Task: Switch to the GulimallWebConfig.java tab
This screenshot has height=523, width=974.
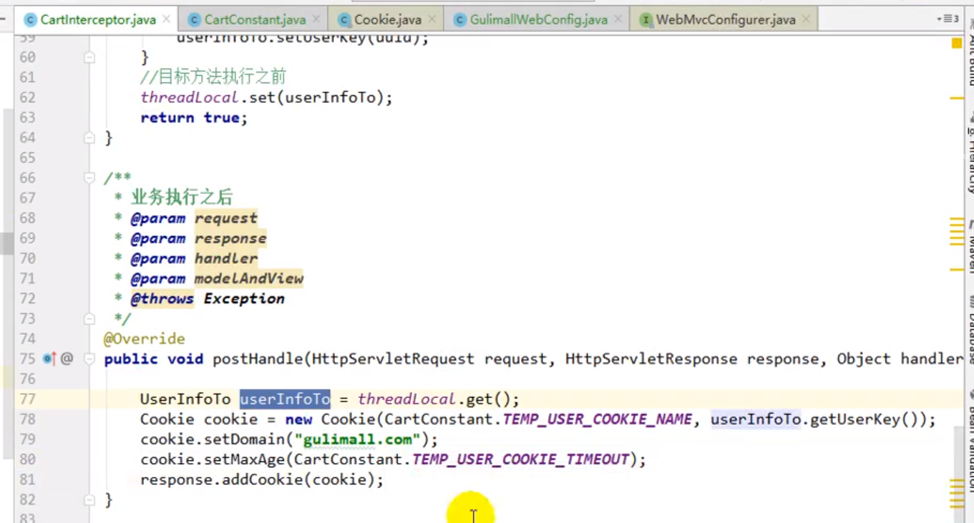Action: pyautogui.click(x=537, y=19)
